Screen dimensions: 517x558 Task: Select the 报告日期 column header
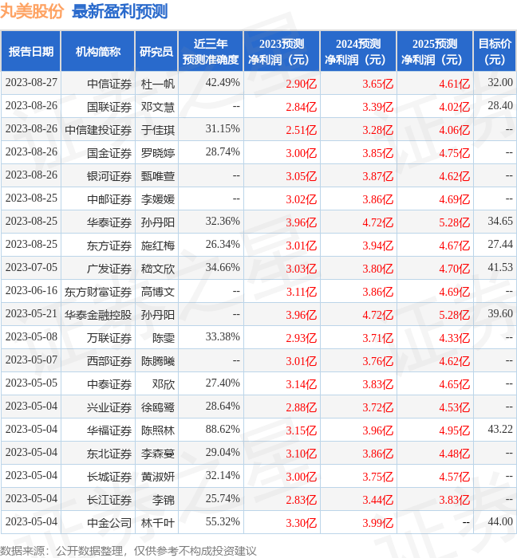point(31,52)
